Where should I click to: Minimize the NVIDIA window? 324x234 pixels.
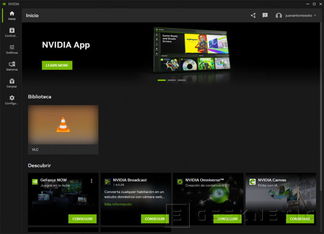[x=308, y=4]
